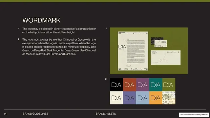Select the purple DIA logo swatch
210x118 pixels.
[x=130, y=98]
